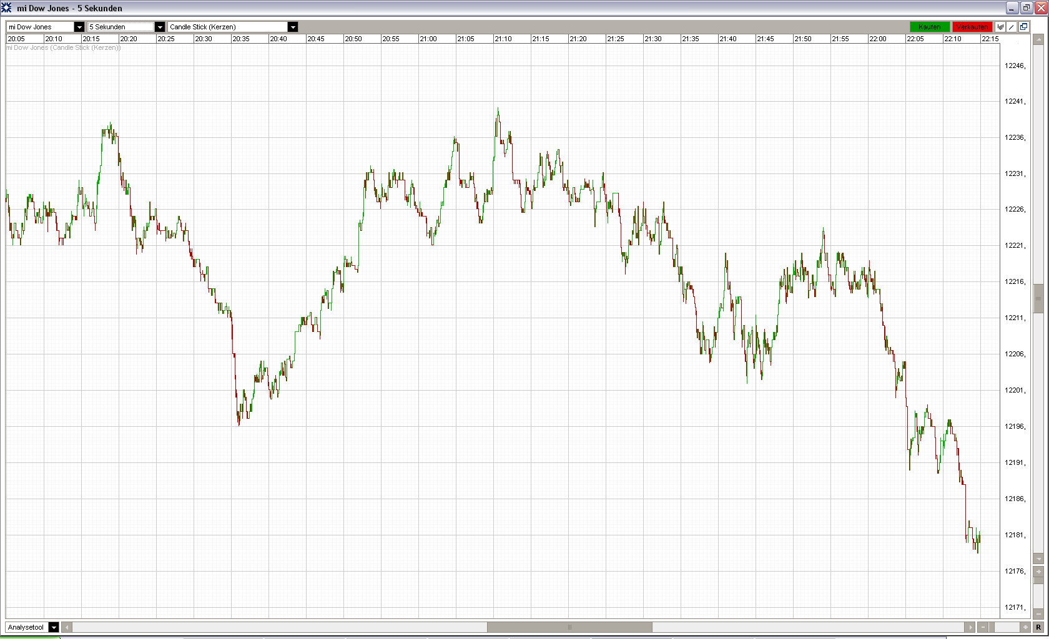Click the horizontal zoom slider handle

(x=992, y=627)
